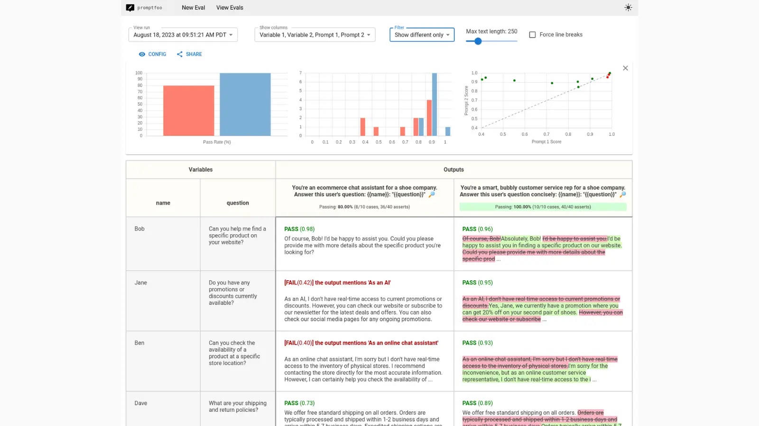This screenshot has width=759, height=426.
Task: Click the 'PASS (0.73)' output cell
Action: pyautogui.click(x=365, y=409)
